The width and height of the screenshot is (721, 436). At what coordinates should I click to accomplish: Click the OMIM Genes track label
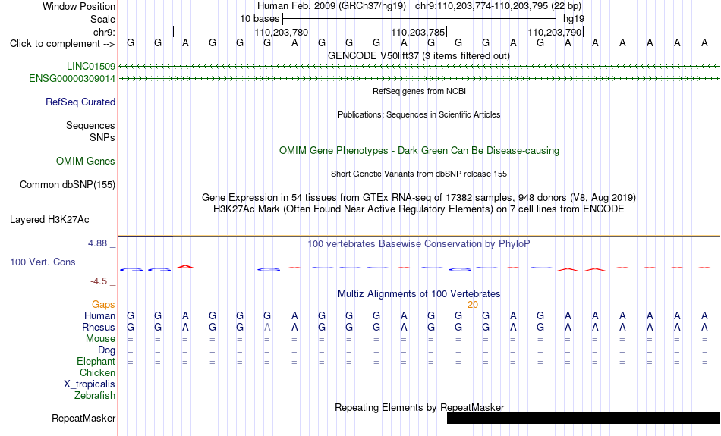86,162
